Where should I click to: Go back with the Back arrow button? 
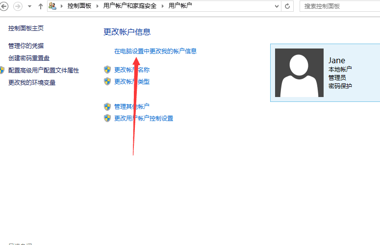[x=3, y=6]
